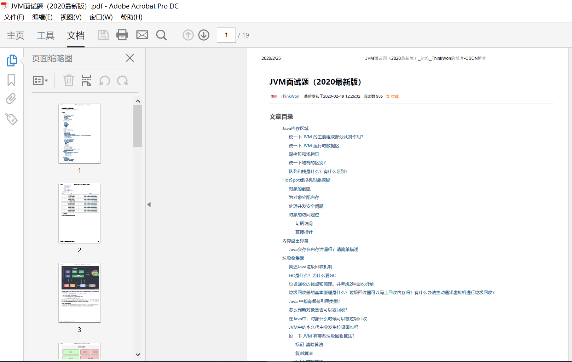Open the search magnifier tool
The width and height of the screenshot is (572, 362).
pos(162,35)
